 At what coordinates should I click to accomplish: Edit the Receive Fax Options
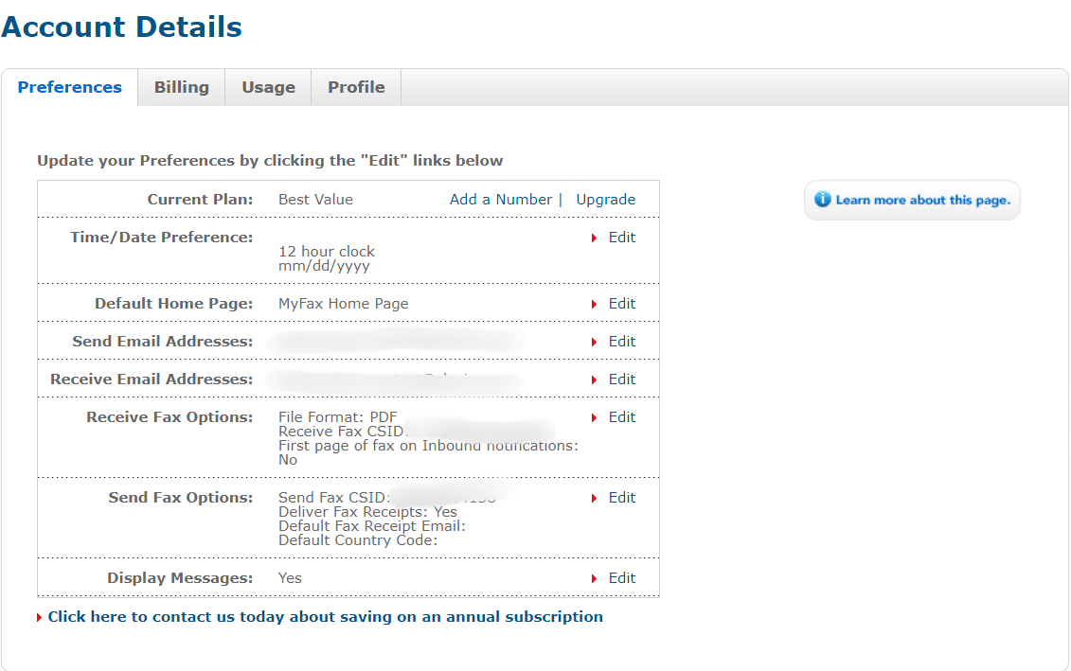coord(622,416)
